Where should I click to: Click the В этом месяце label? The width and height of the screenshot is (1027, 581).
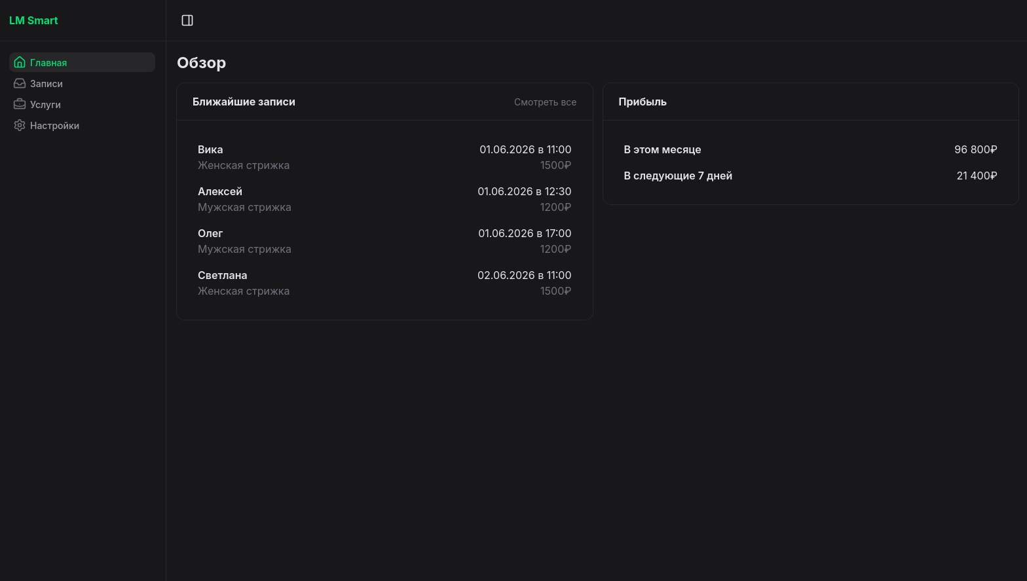[x=662, y=149]
